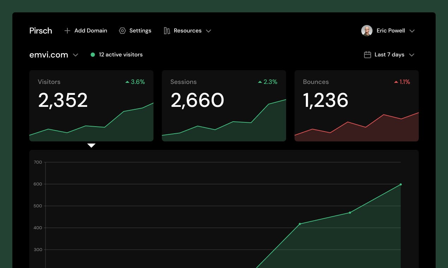
Task: Click the red up arrow next to 1.1%
Action: [x=396, y=82]
